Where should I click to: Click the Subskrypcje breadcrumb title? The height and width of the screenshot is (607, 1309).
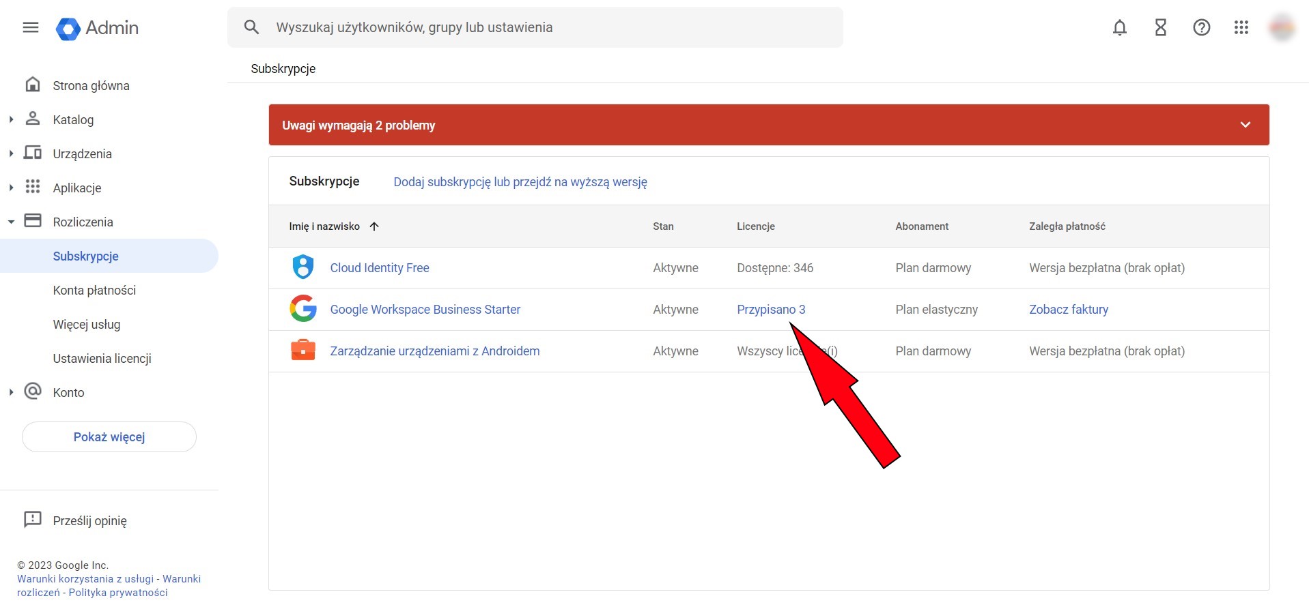283,69
